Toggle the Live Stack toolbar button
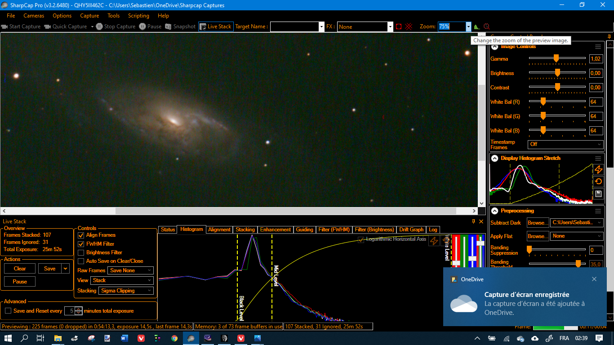The width and height of the screenshot is (614, 345). pyautogui.click(x=215, y=27)
